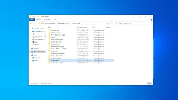Click the date cell of the Windows NT row
Screen dimensions: 178x100
[83, 51]
